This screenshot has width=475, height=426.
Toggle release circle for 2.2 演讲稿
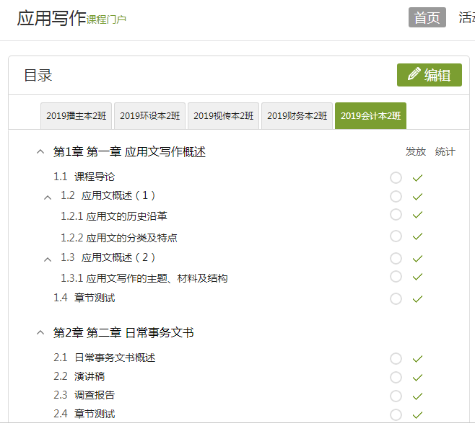tap(396, 377)
